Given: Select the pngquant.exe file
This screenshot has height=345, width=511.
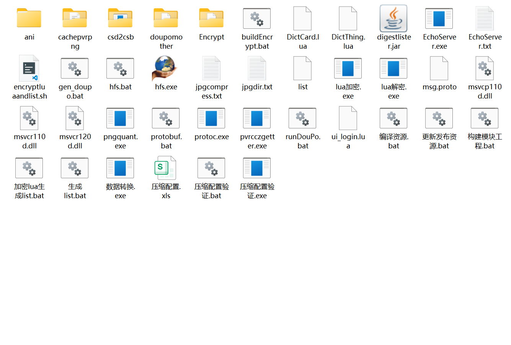Looking at the screenshot, I should pos(120,118).
